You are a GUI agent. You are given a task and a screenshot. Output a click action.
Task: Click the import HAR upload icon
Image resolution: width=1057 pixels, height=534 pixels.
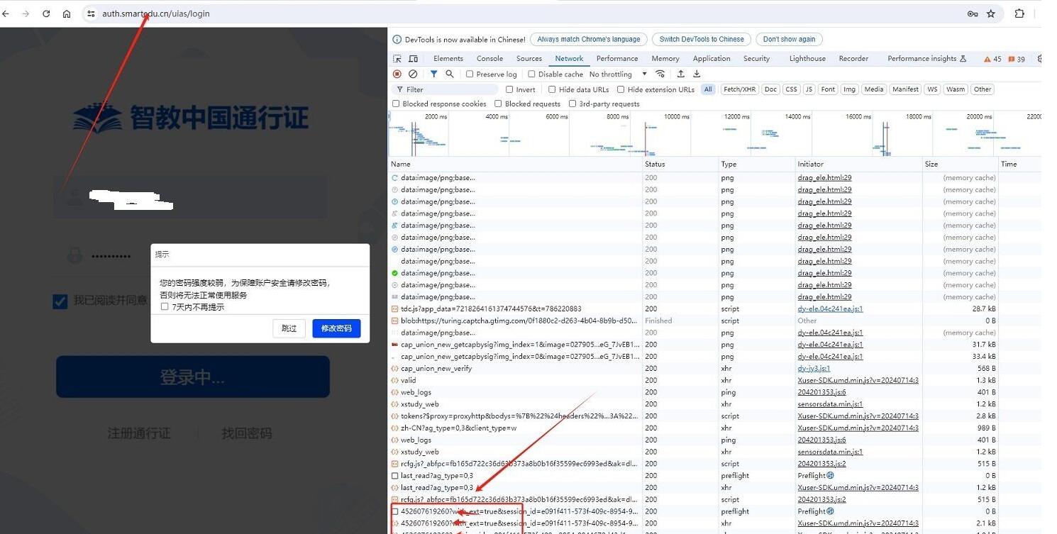(681, 74)
